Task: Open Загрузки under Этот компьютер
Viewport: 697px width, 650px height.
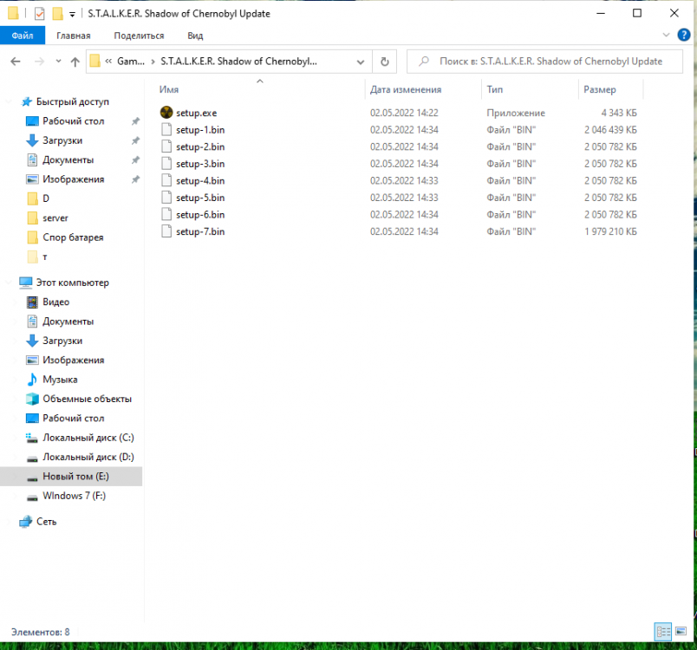Action: 62,341
